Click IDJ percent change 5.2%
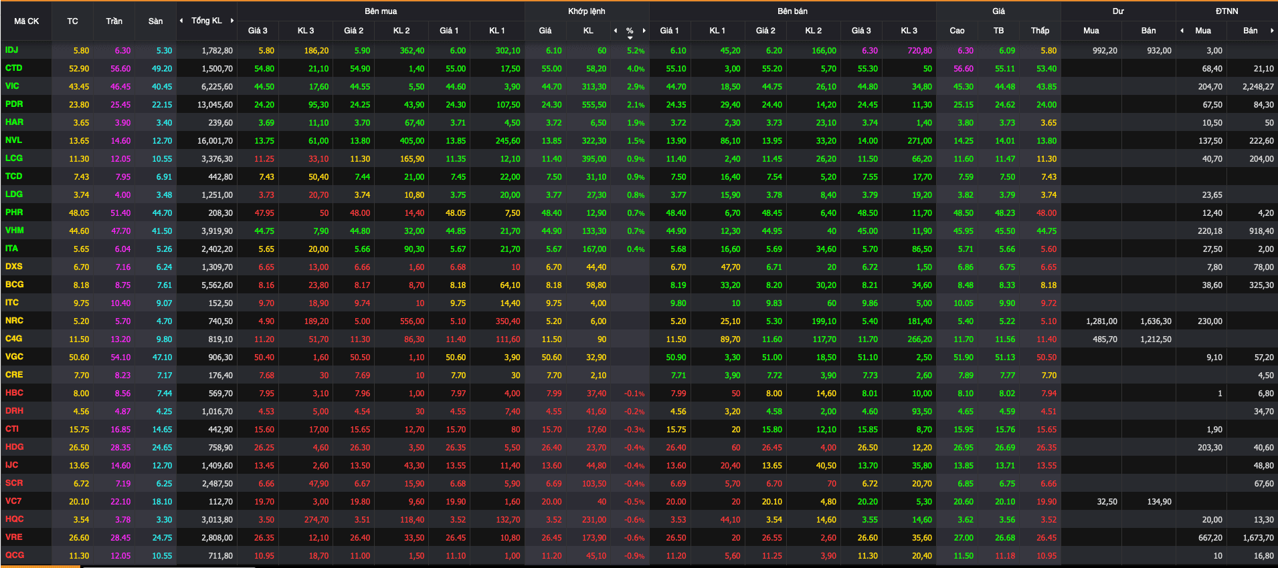Screen dimensions: 1278x568 [636, 51]
